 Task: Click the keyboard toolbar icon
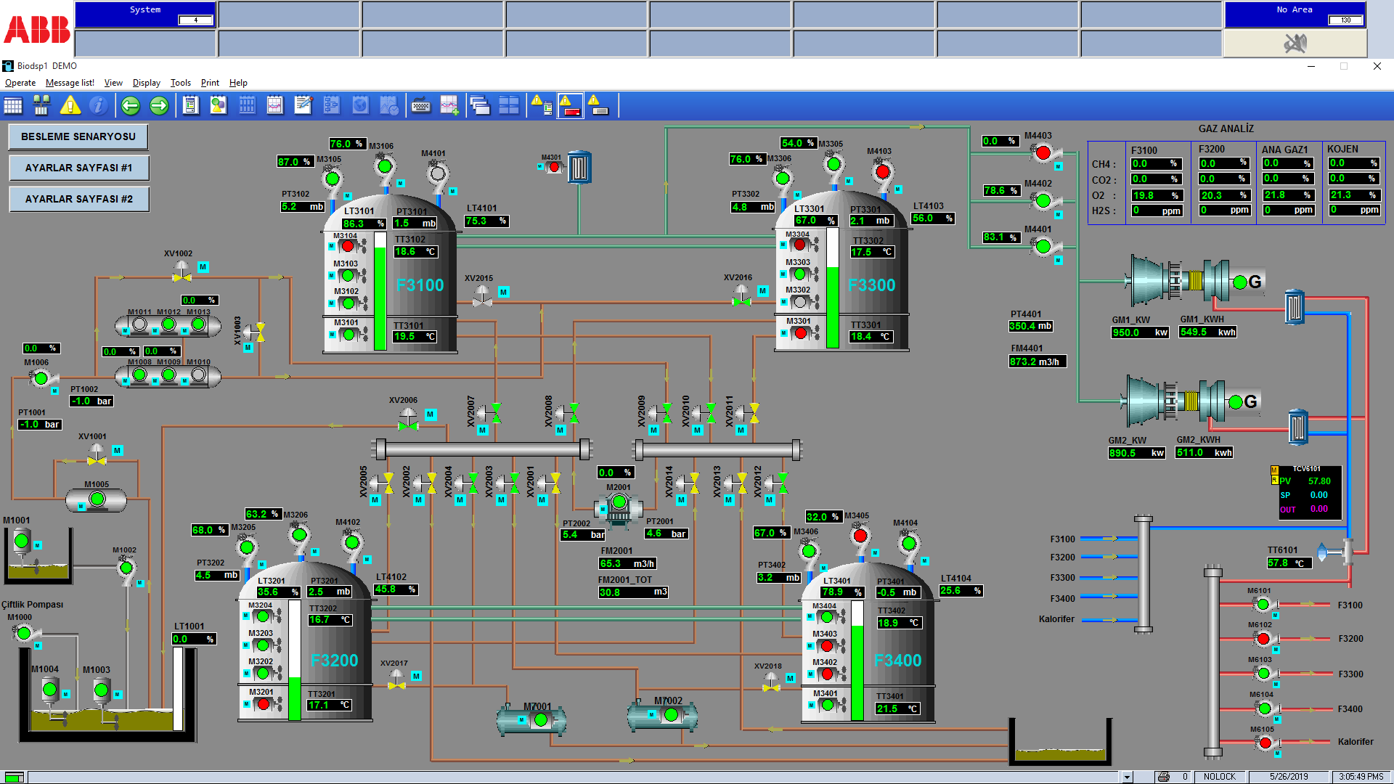tap(420, 106)
